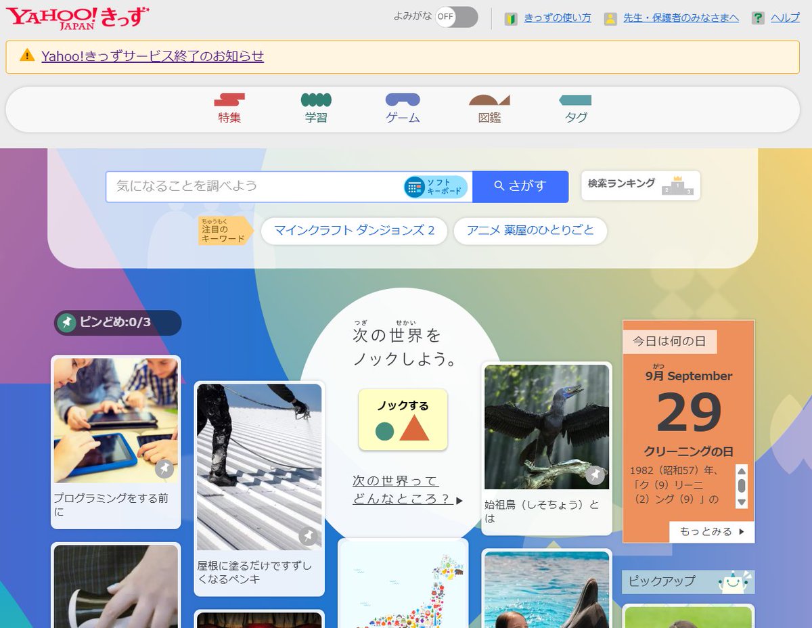Screen dimensions: 812x628
Task: Open きっずの使い方 link
Action: coord(558,18)
